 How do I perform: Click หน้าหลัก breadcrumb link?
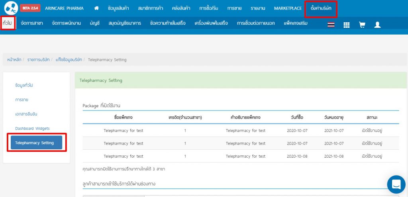(x=14, y=60)
